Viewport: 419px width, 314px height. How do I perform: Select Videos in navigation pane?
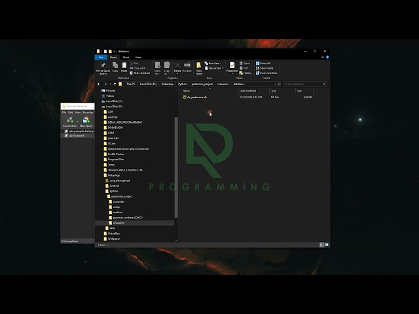(107, 96)
